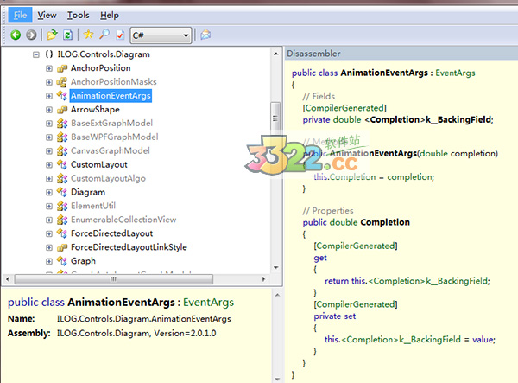Expand the AnimationEventArgs node
Viewport: 518px width, 383px height.
coord(49,96)
